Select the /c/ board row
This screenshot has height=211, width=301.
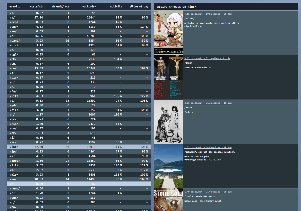(x=79, y=50)
